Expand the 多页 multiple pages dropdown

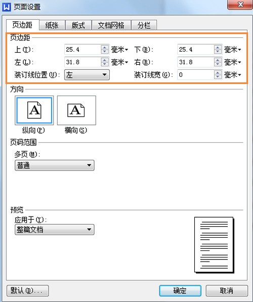(55, 165)
